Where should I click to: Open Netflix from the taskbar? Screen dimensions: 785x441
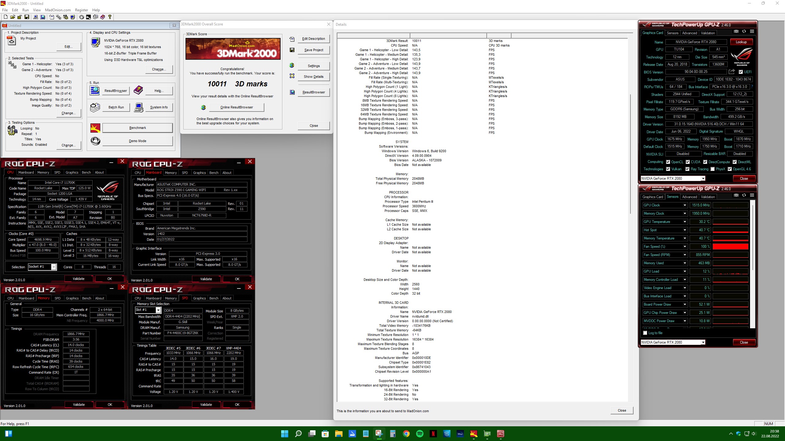(433, 434)
